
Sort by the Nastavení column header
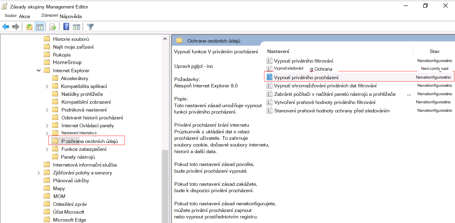click(278, 51)
